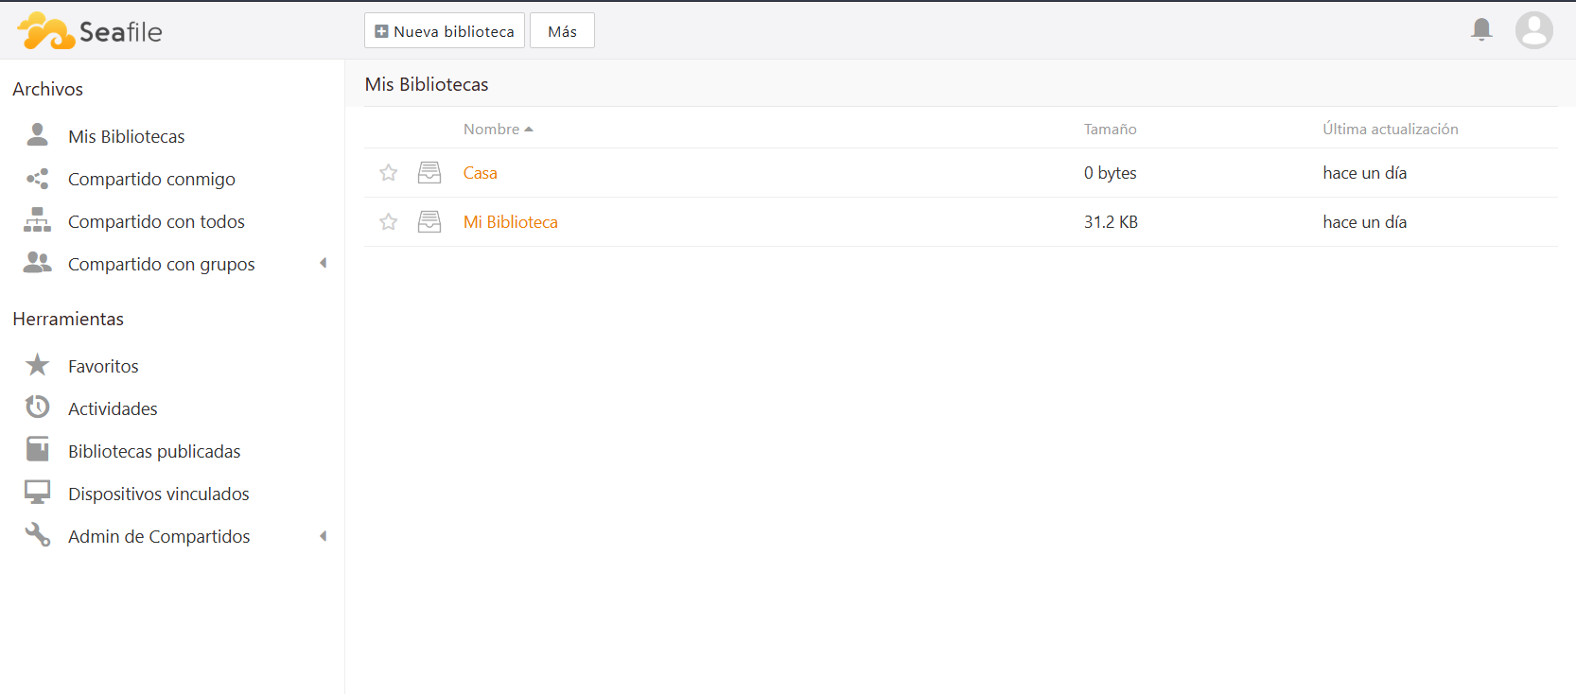1576x694 pixels.
Task: Expand the Admin de Compartidos arrow
Action: pyautogui.click(x=324, y=536)
